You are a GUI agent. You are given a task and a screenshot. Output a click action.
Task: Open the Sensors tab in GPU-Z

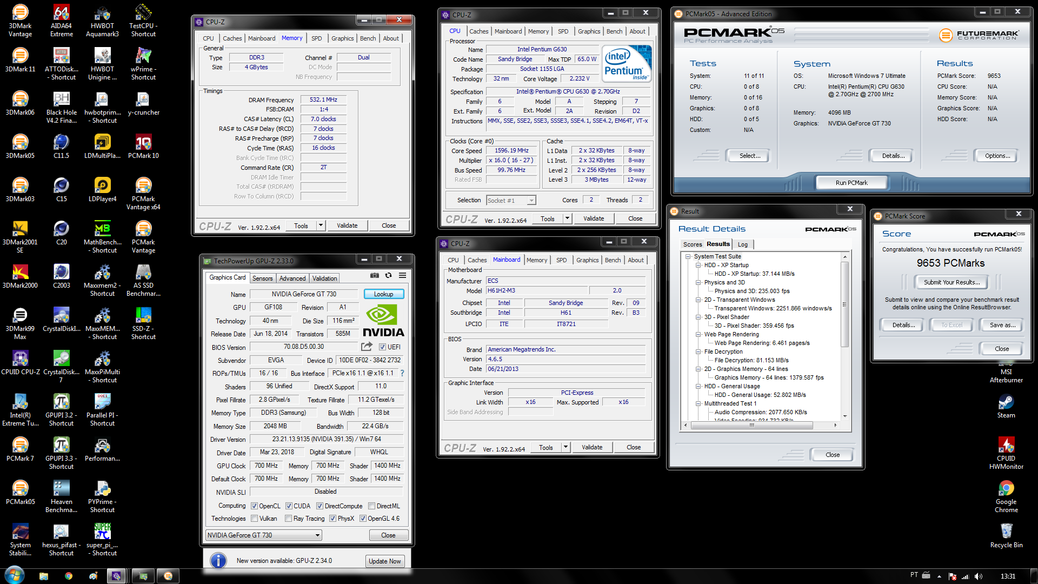263,278
